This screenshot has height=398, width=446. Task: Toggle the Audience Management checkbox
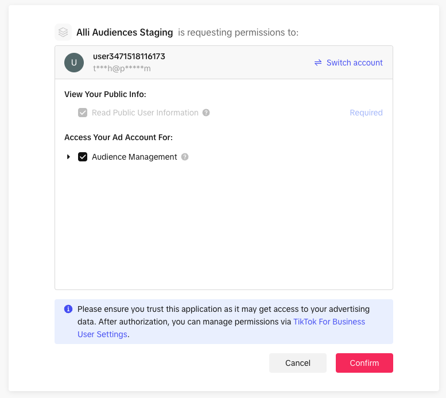coord(83,157)
